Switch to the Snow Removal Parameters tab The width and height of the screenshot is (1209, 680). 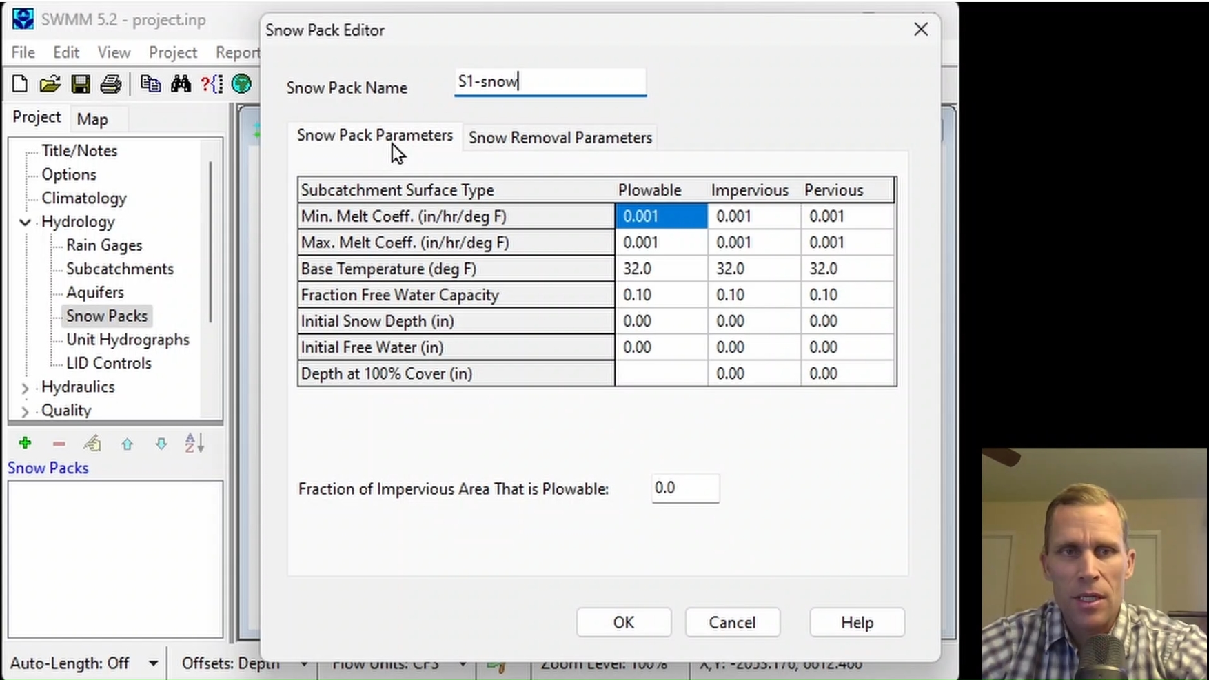click(x=560, y=137)
